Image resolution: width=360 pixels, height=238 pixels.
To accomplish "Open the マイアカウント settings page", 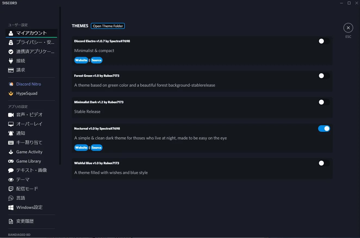I will coord(32,33).
